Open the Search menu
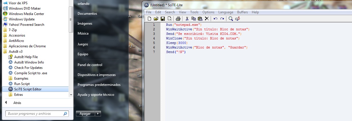 coord(170,12)
